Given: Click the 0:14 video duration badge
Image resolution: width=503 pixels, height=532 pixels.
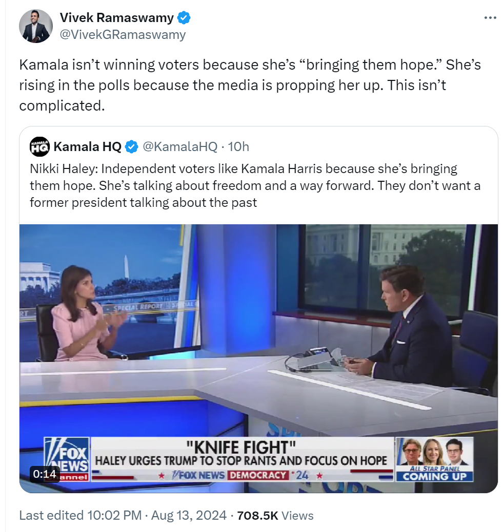Looking at the screenshot, I should [x=45, y=474].
